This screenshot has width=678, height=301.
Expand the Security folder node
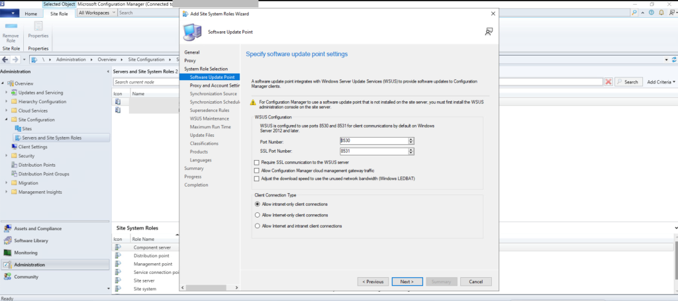click(7, 155)
